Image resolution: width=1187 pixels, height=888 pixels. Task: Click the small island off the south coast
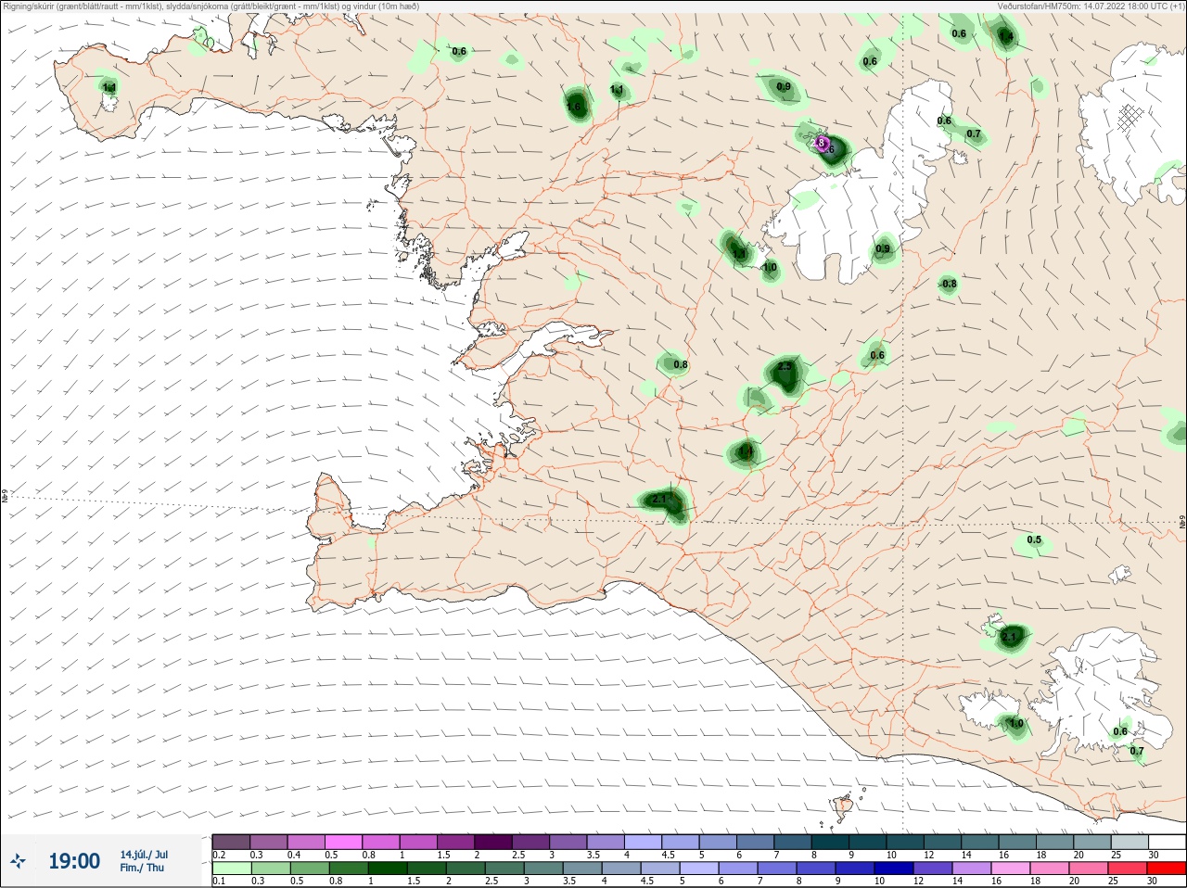tap(843, 809)
